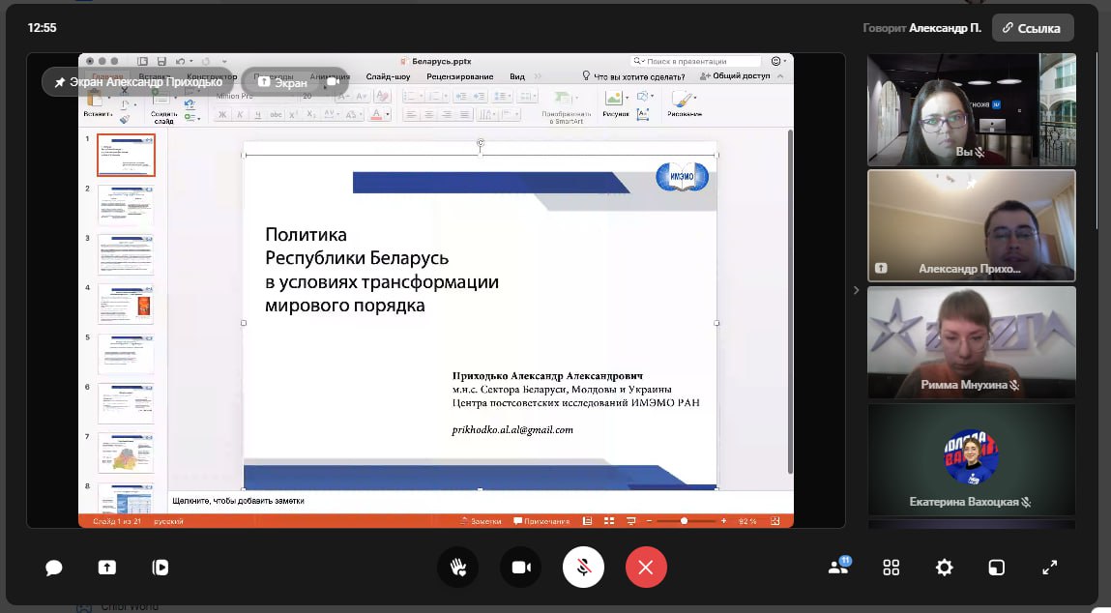This screenshot has height=613, width=1111.
Task: Raise your hand in the call
Action: (x=458, y=568)
